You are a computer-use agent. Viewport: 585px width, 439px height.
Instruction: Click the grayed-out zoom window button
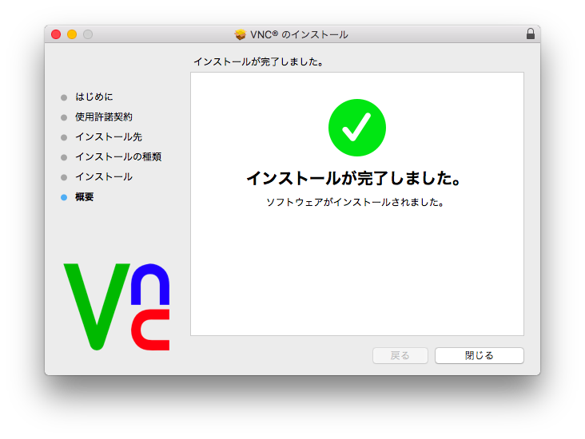click(x=88, y=34)
